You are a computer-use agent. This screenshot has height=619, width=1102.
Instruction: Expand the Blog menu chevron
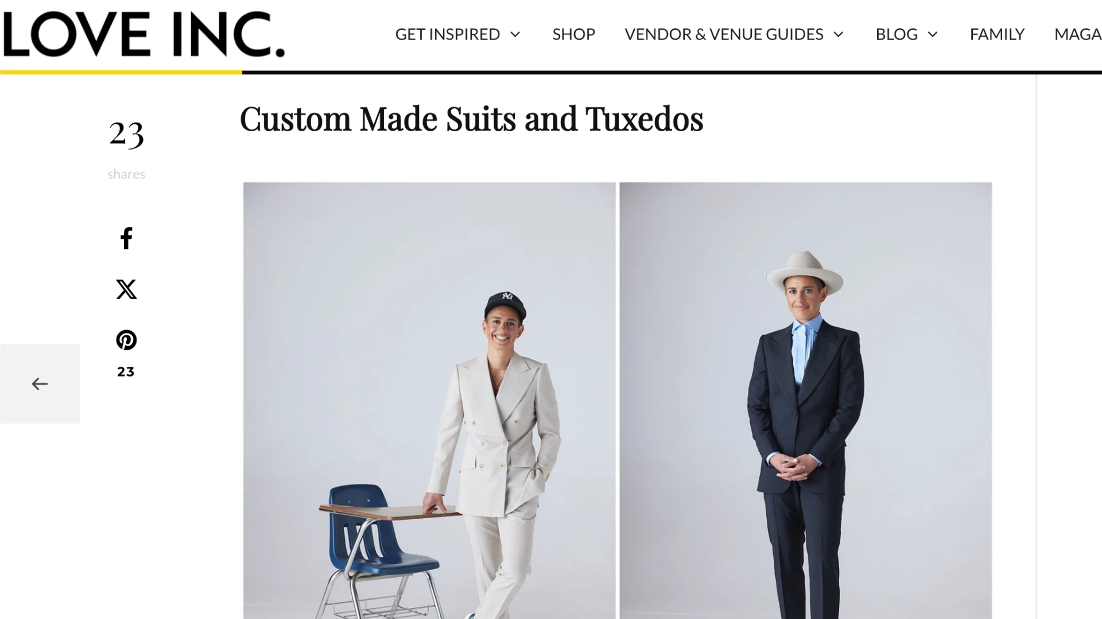coord(933,34)
